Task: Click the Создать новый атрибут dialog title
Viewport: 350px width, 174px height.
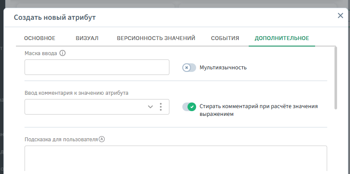Action: click(x=55, y=18)
